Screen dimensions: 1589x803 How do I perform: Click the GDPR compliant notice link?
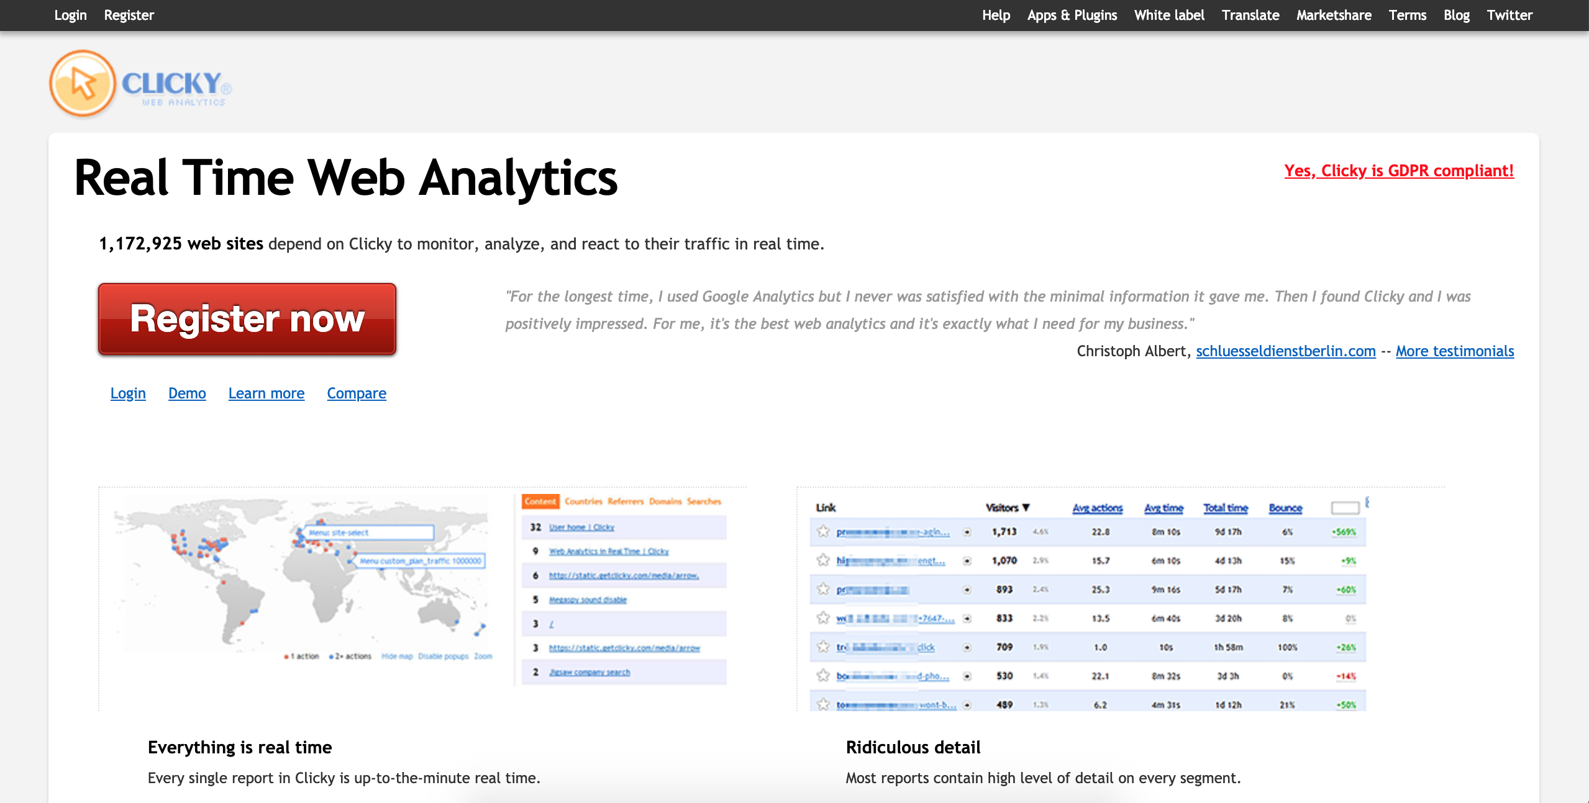1399,171
